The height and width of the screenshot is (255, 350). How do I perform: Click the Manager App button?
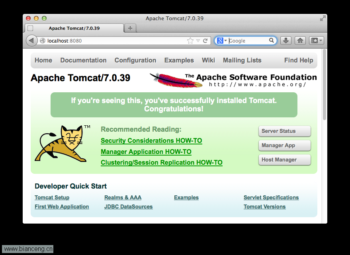[285, 146]
